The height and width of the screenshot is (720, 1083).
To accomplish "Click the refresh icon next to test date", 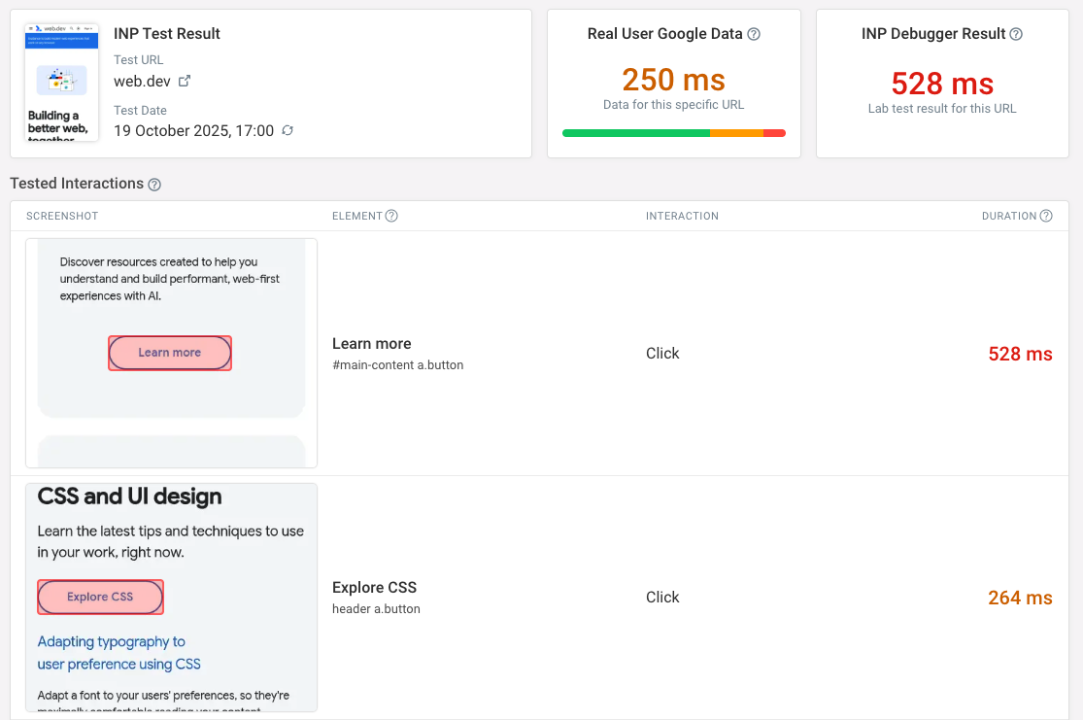I will pos(288,130).
